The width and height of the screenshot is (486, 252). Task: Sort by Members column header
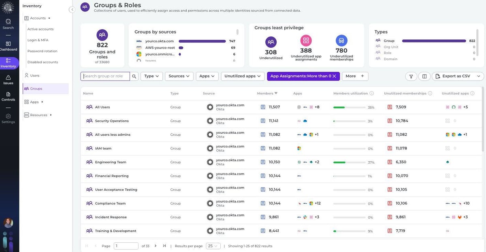click(267, 93)
